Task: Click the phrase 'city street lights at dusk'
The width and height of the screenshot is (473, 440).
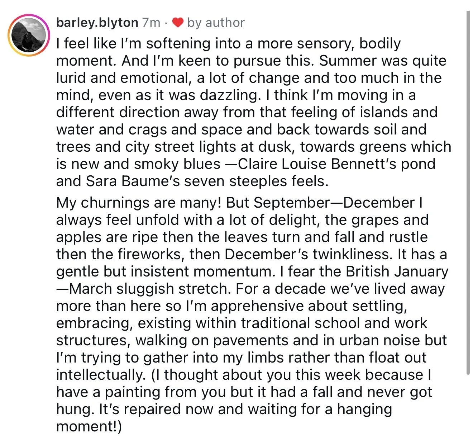Action: [x=210, y=147]
